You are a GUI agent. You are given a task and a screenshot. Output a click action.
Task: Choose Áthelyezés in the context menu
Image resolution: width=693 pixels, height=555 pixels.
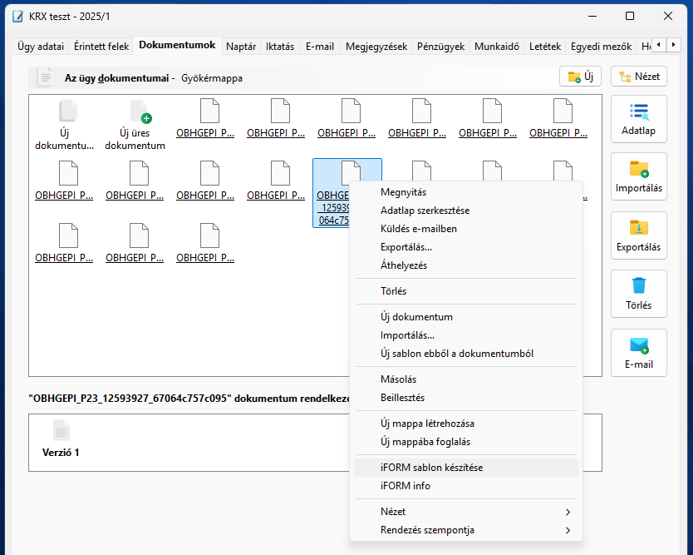[x=466, y=265]
